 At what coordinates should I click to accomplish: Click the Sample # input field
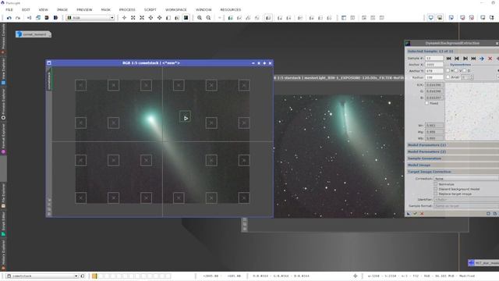coord(434,59)
